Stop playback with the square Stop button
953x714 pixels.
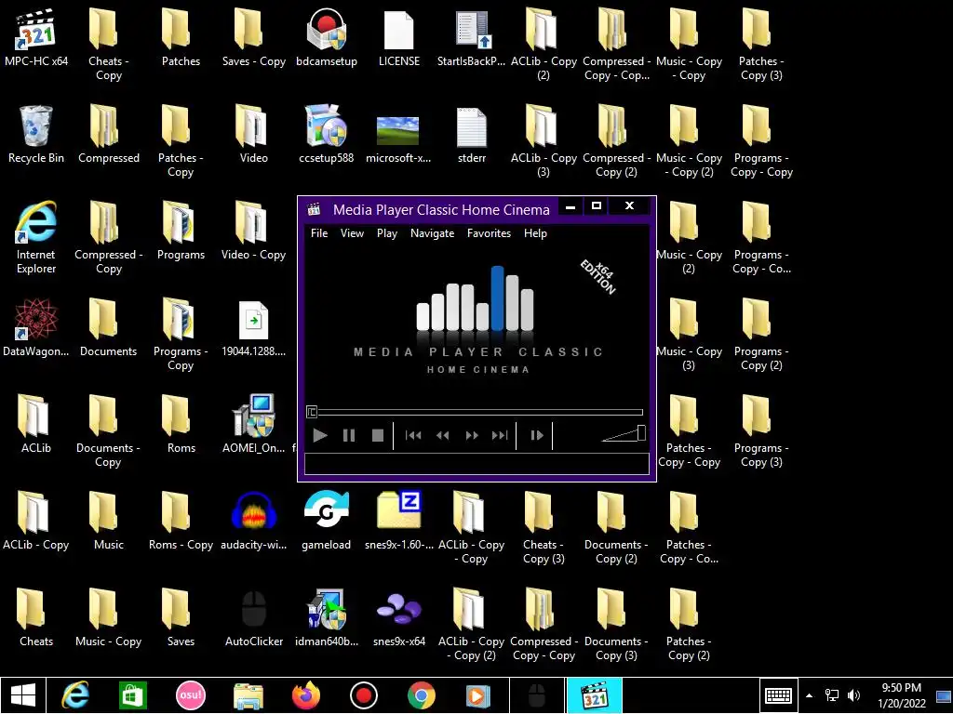click(378, 435)
